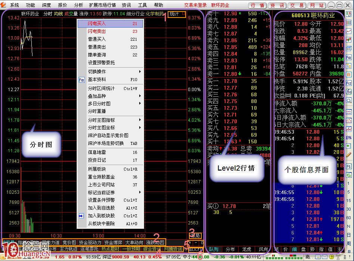The width and height of the screenshot is (354, 261).
Task: Expand the 多日分时图 submenu
Action: click(110, 104)
